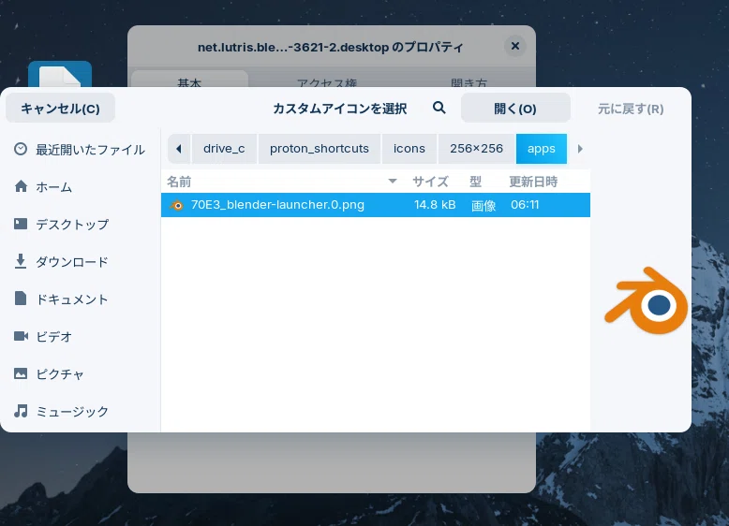
Task: Sort by the 更新日時 column header
Action: [x=533, y=181]
